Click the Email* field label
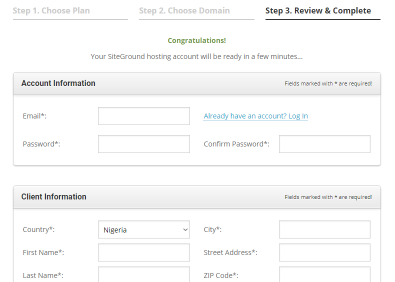The height and width of the screenshot is (282, 395). pyautogui.click(x=34, y=116)
